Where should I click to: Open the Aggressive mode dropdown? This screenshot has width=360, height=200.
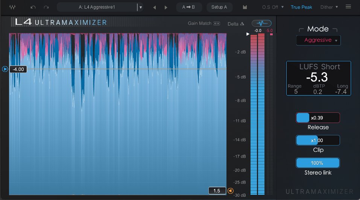[319, 40]
